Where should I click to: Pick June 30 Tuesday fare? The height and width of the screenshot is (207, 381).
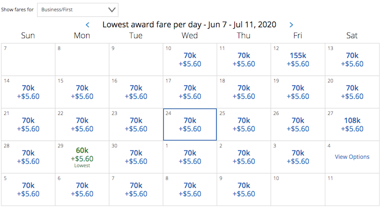click(x=136, y=157)
